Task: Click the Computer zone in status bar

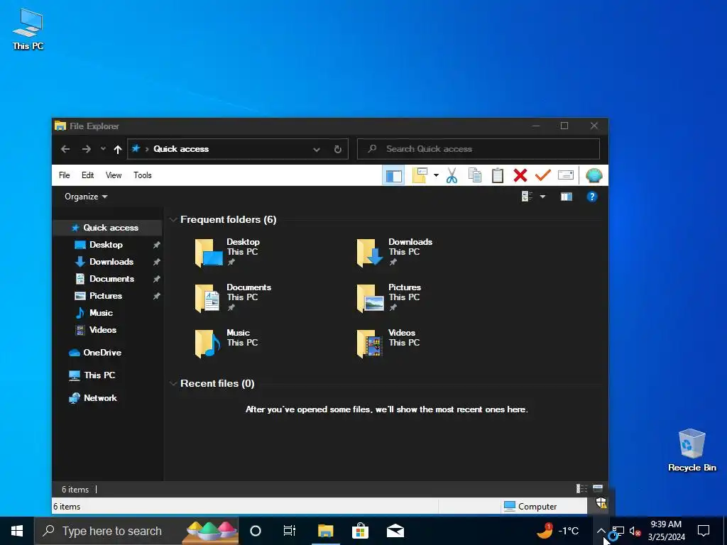Action: coord(531,507)
